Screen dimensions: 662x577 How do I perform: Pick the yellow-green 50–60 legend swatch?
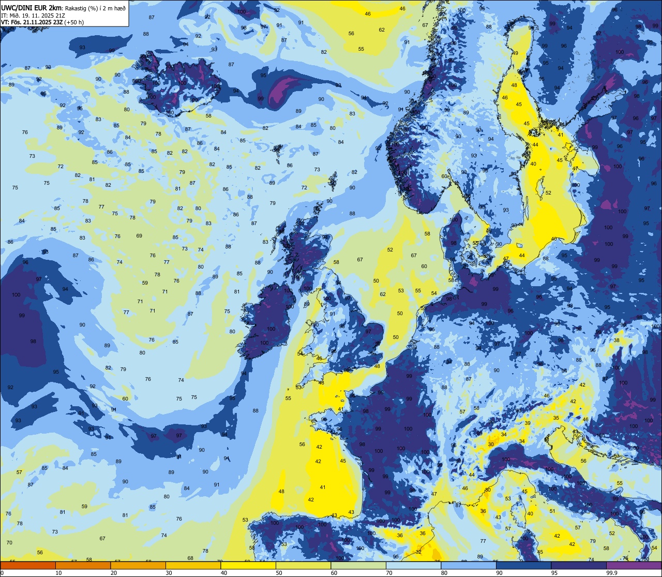coord(303,565)
